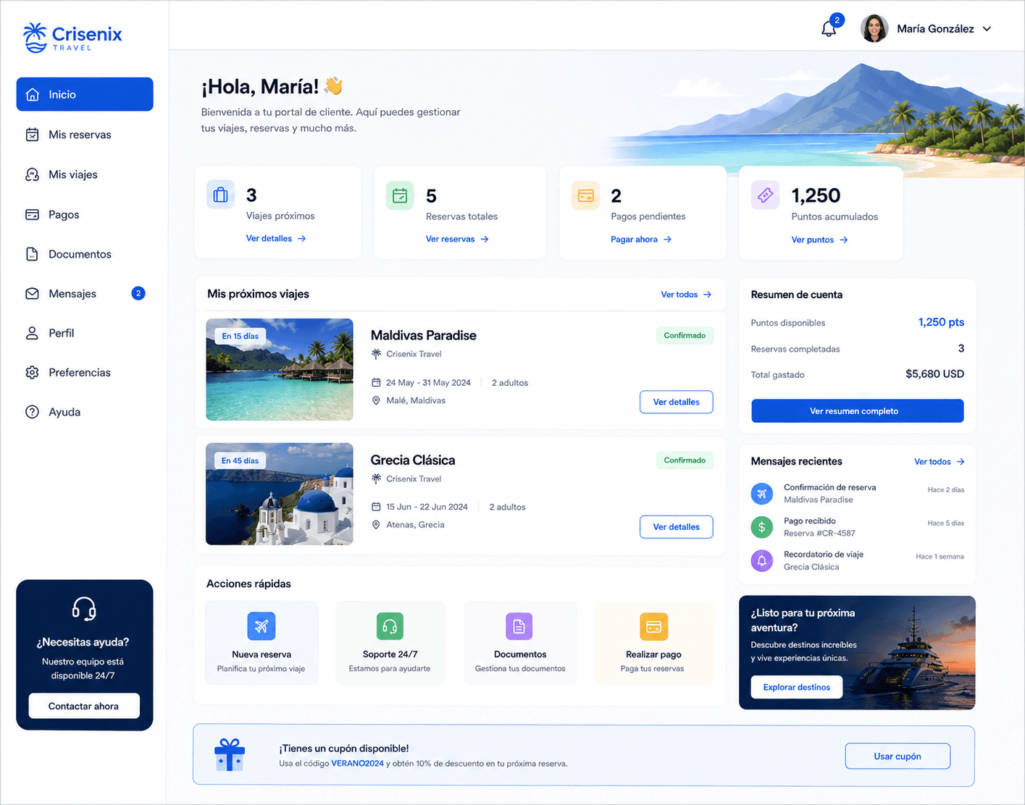Click the dollar icon of Pago recibido
The image size is (1025, 805).
coord(762,527)
